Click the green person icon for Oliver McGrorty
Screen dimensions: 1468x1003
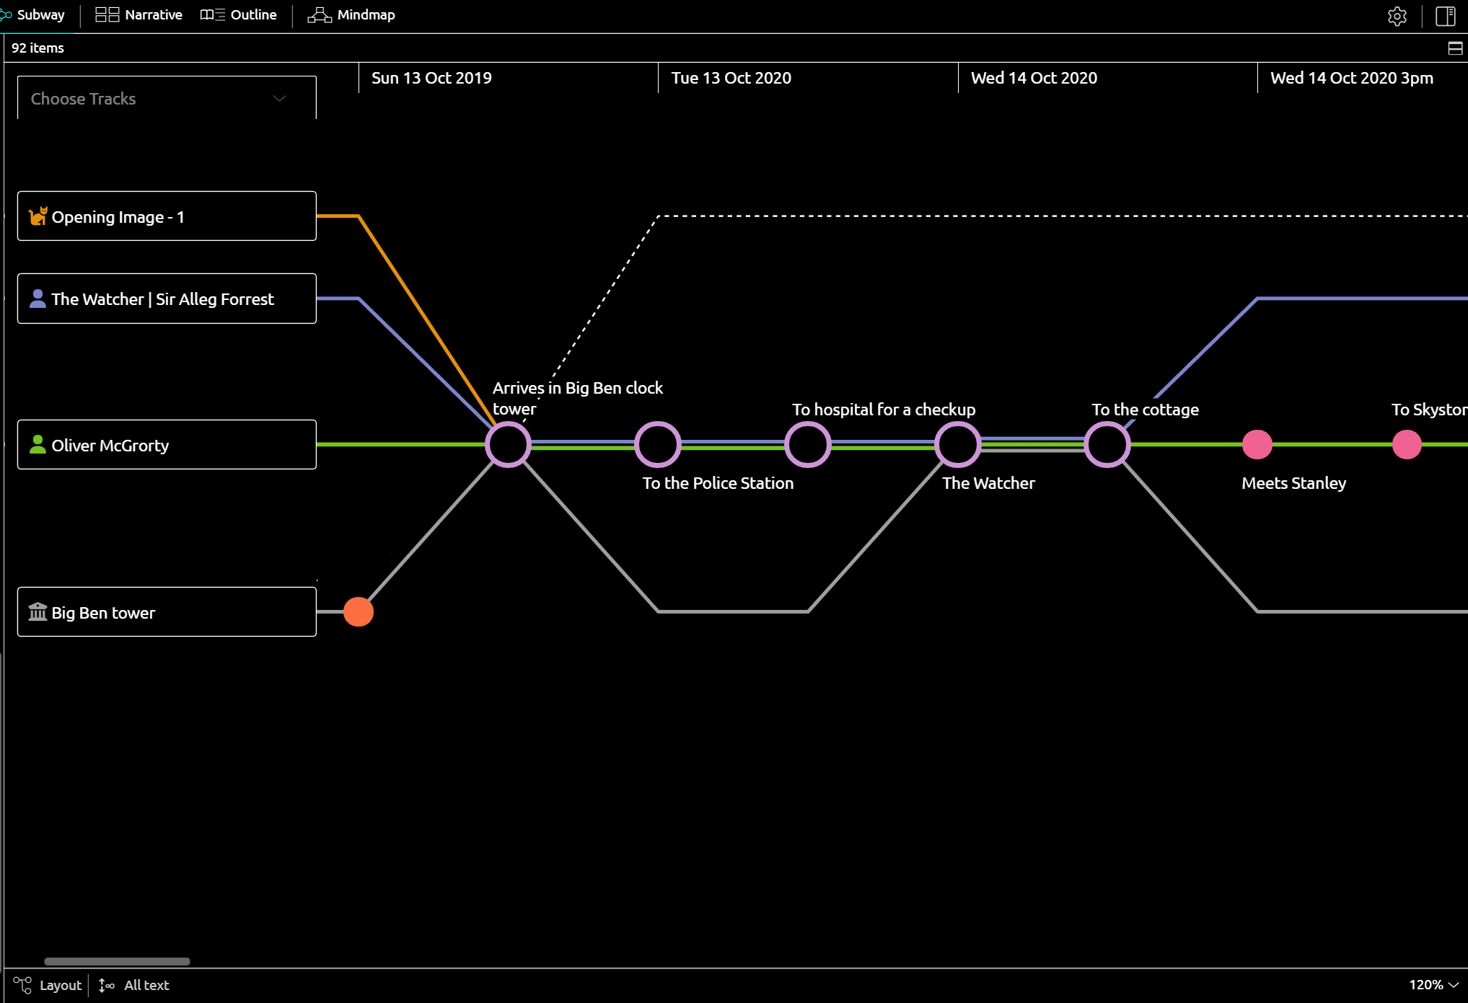pos(38,445)
